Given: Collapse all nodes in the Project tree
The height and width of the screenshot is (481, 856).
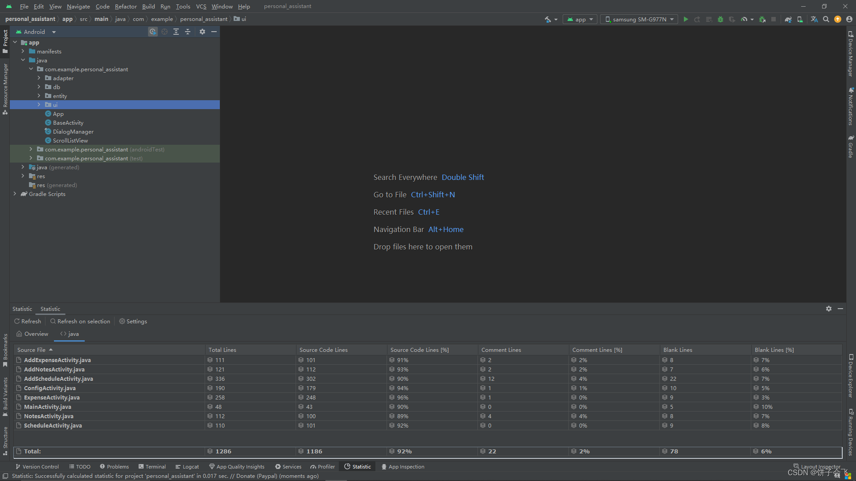Looking at the screenshot, I should pyautogui.click(x=187, y=32).
